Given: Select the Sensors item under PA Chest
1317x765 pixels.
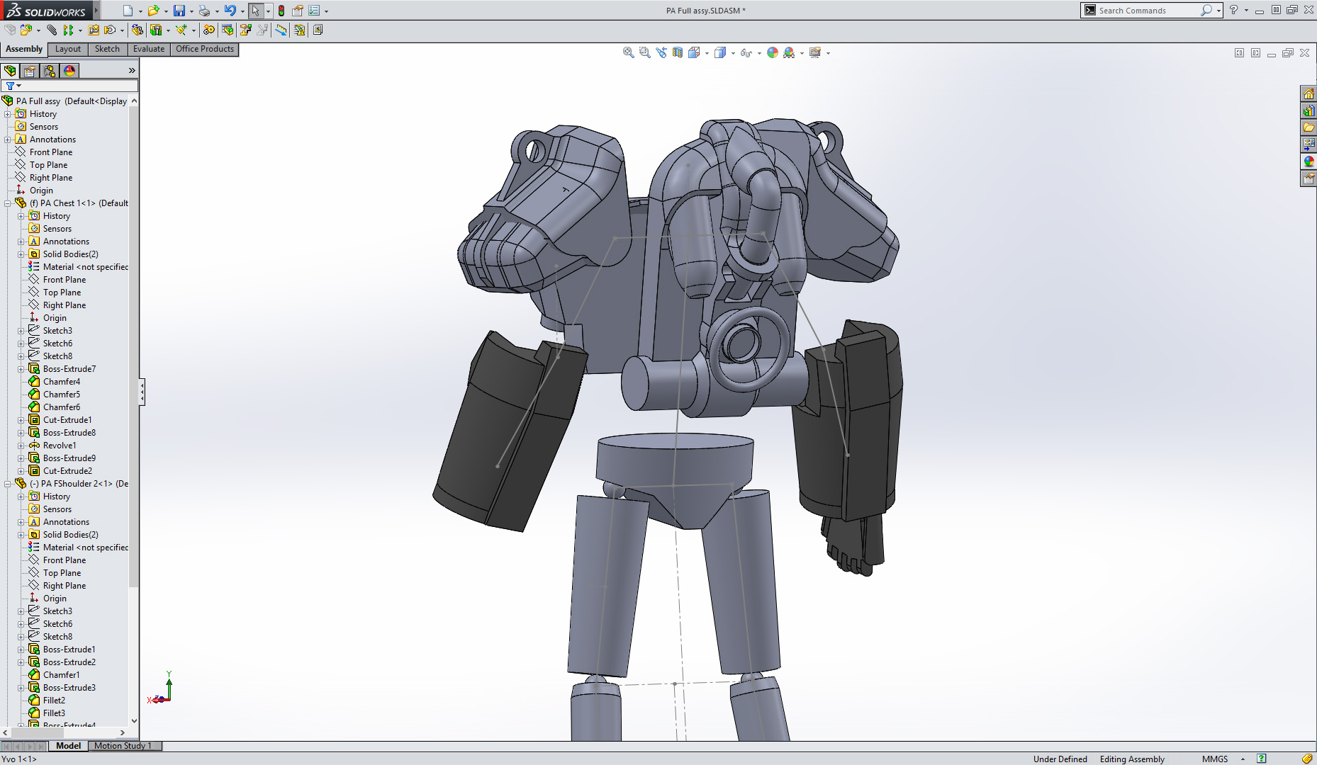Looking at the screenshot, I should [x=57, y=229].
